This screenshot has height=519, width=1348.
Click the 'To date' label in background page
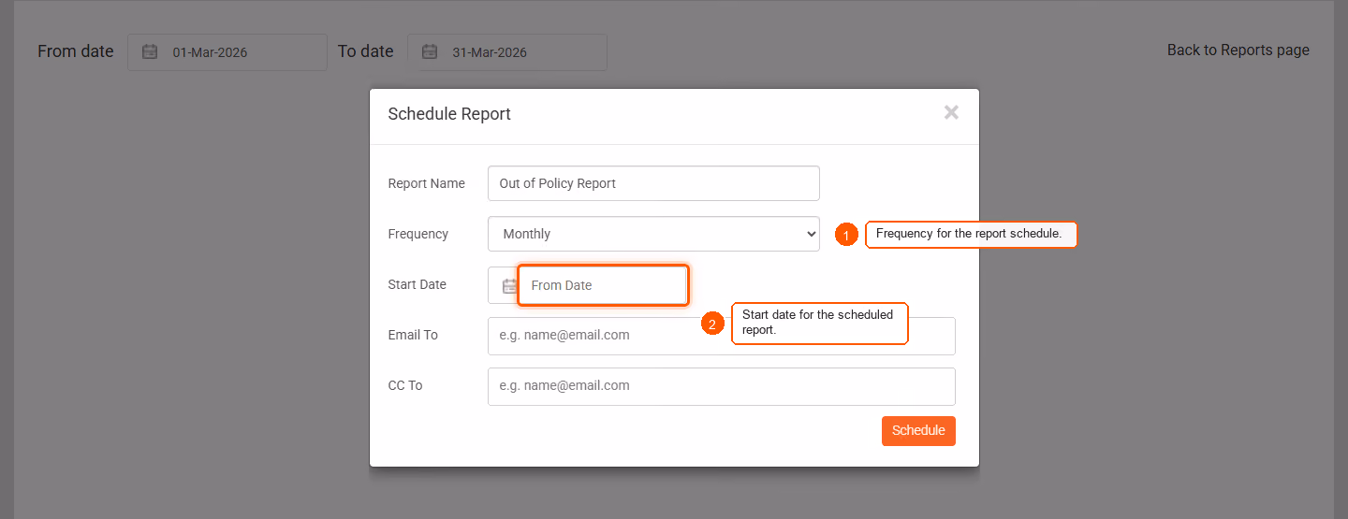(x=366, y=51)
